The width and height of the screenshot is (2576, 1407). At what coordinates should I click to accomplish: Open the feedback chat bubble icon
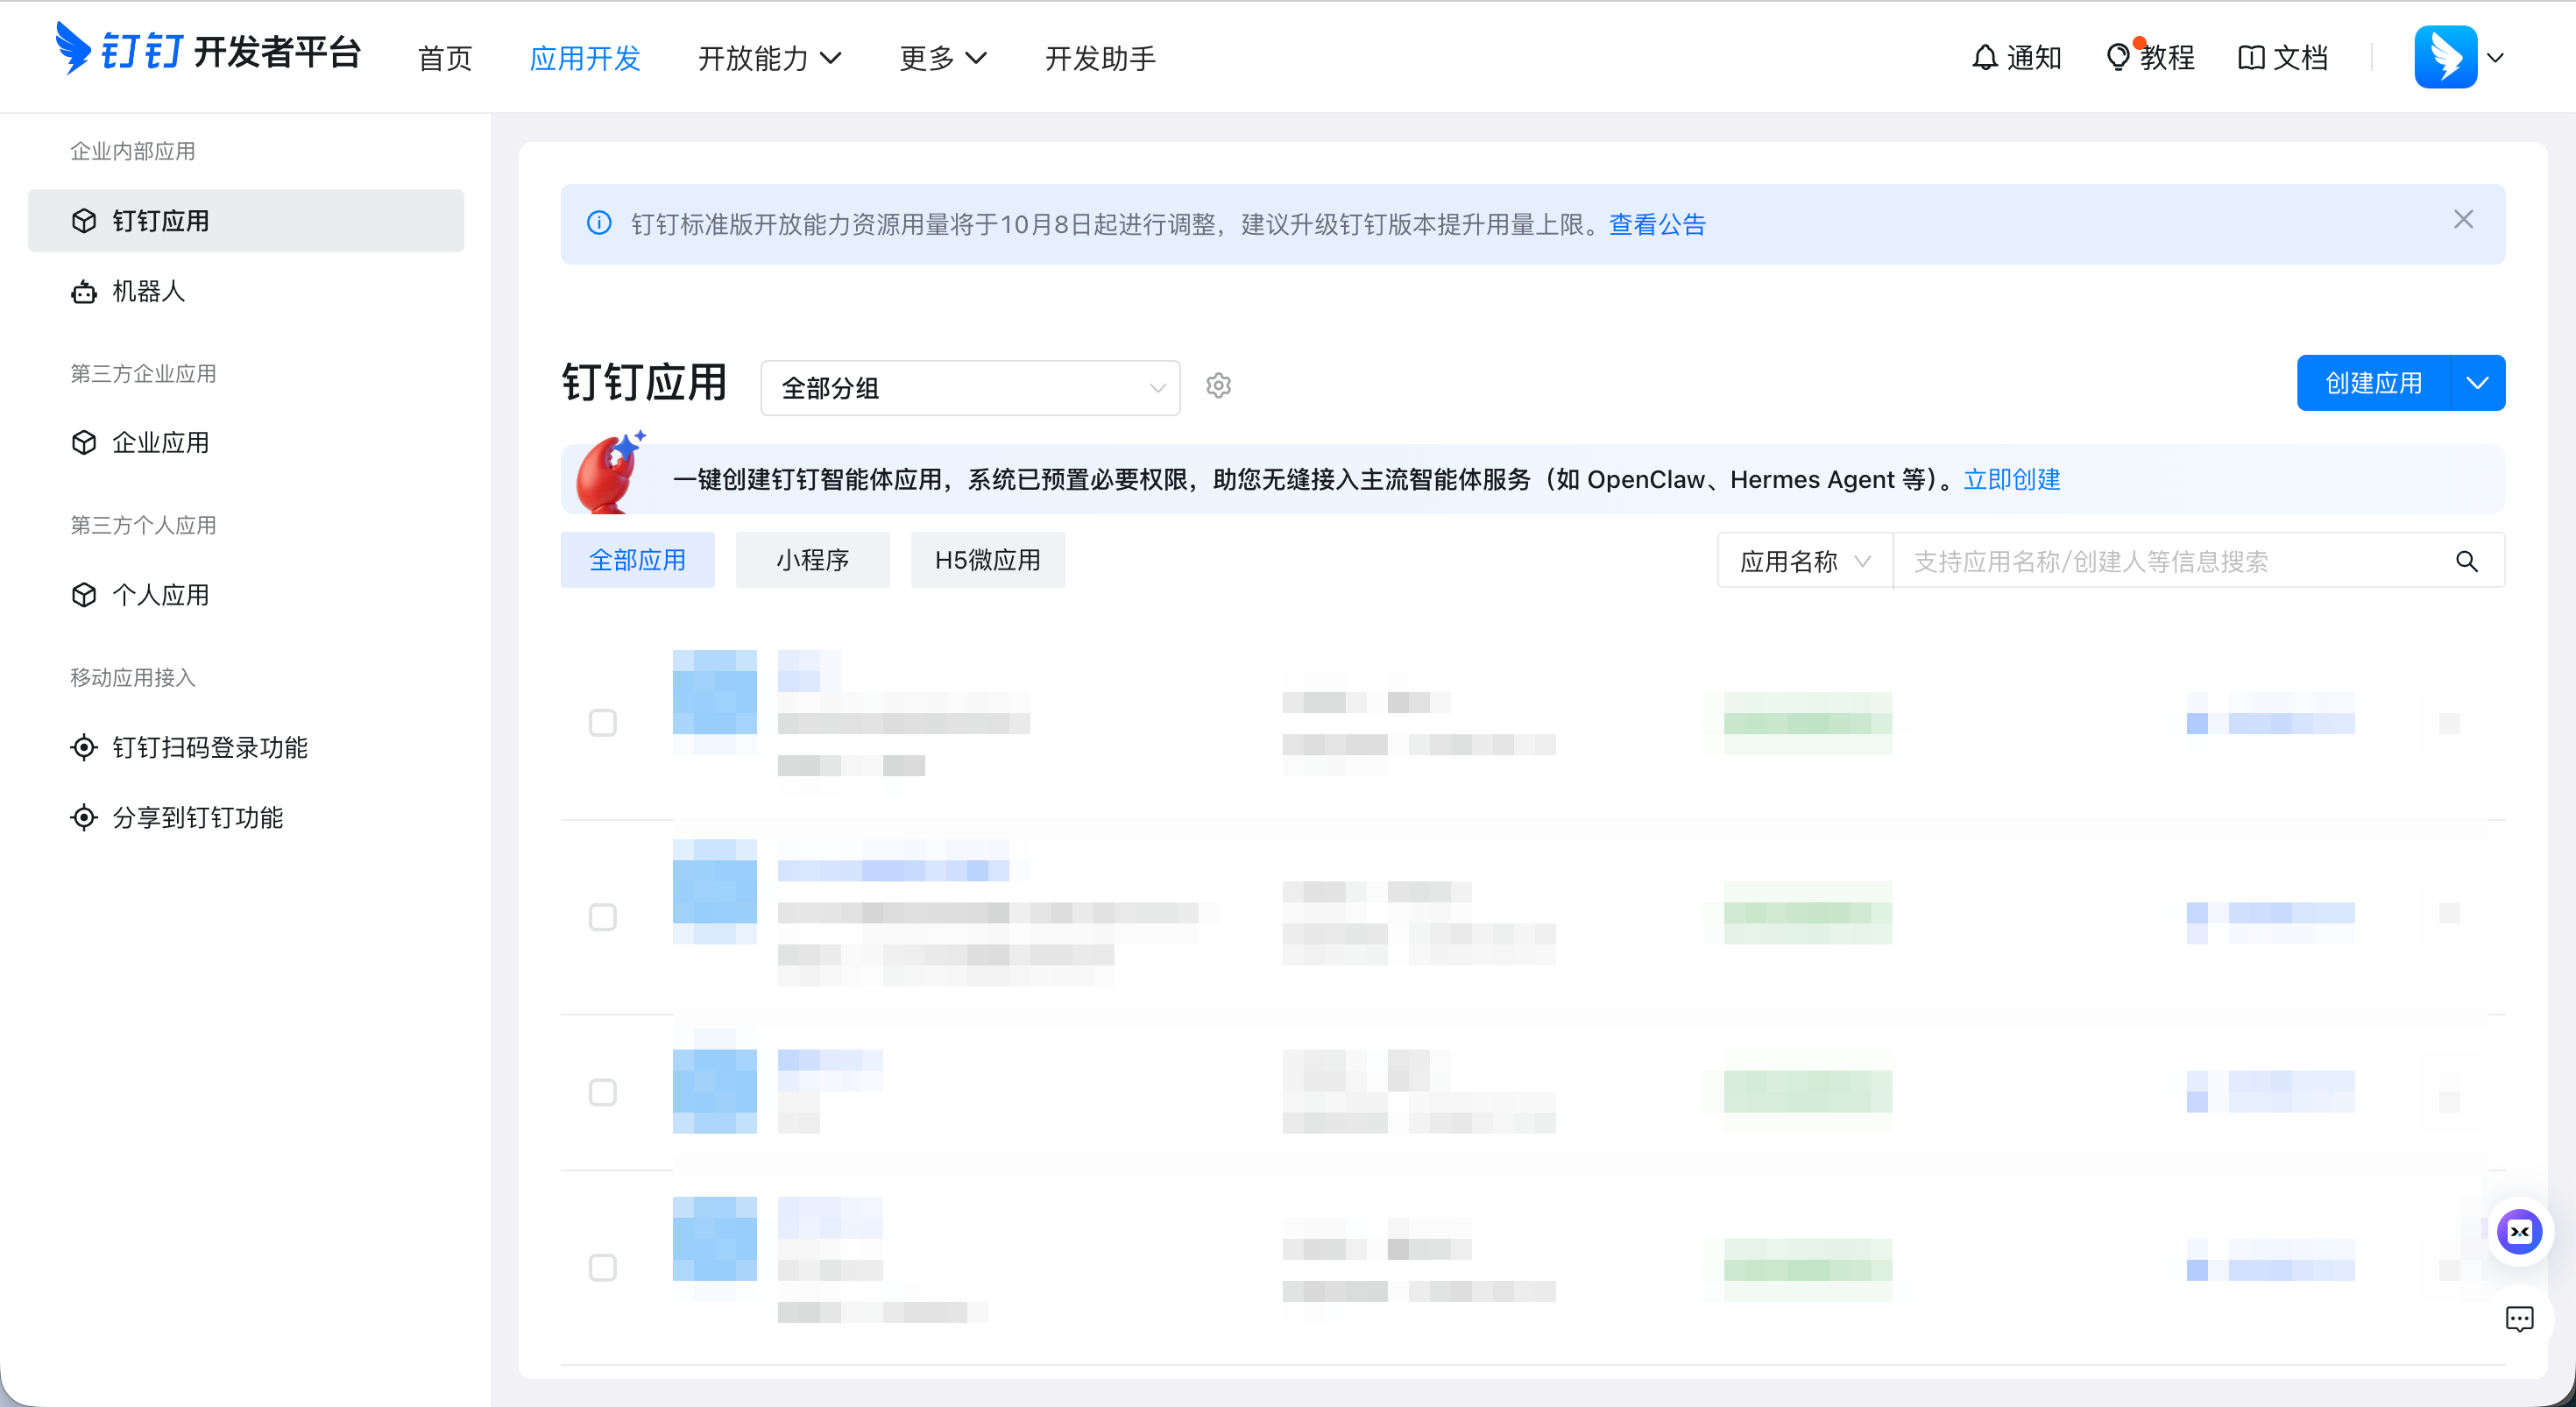[2519, 1319]
